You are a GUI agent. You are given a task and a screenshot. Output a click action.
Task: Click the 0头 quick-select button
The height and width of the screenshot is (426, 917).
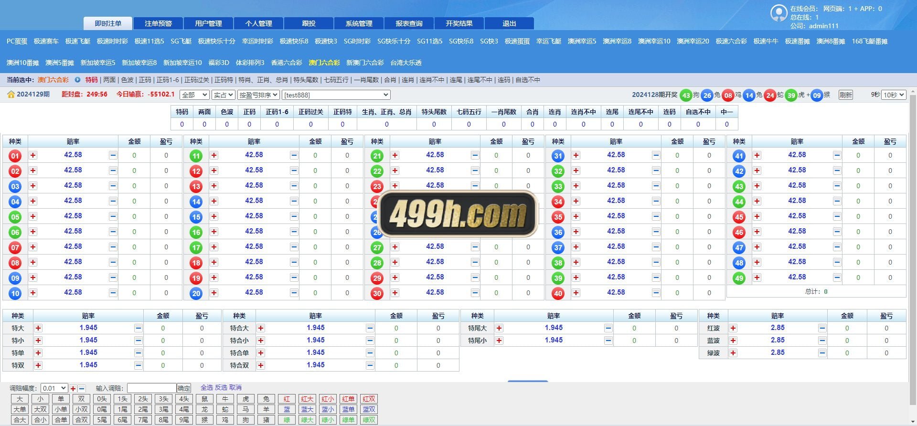tap(102, 399)
